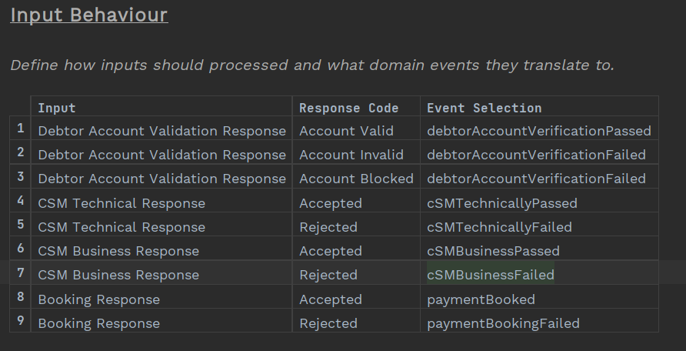
Task: Click the highlighted cSMBusinessFailed event cell
Action: point(490,275)
